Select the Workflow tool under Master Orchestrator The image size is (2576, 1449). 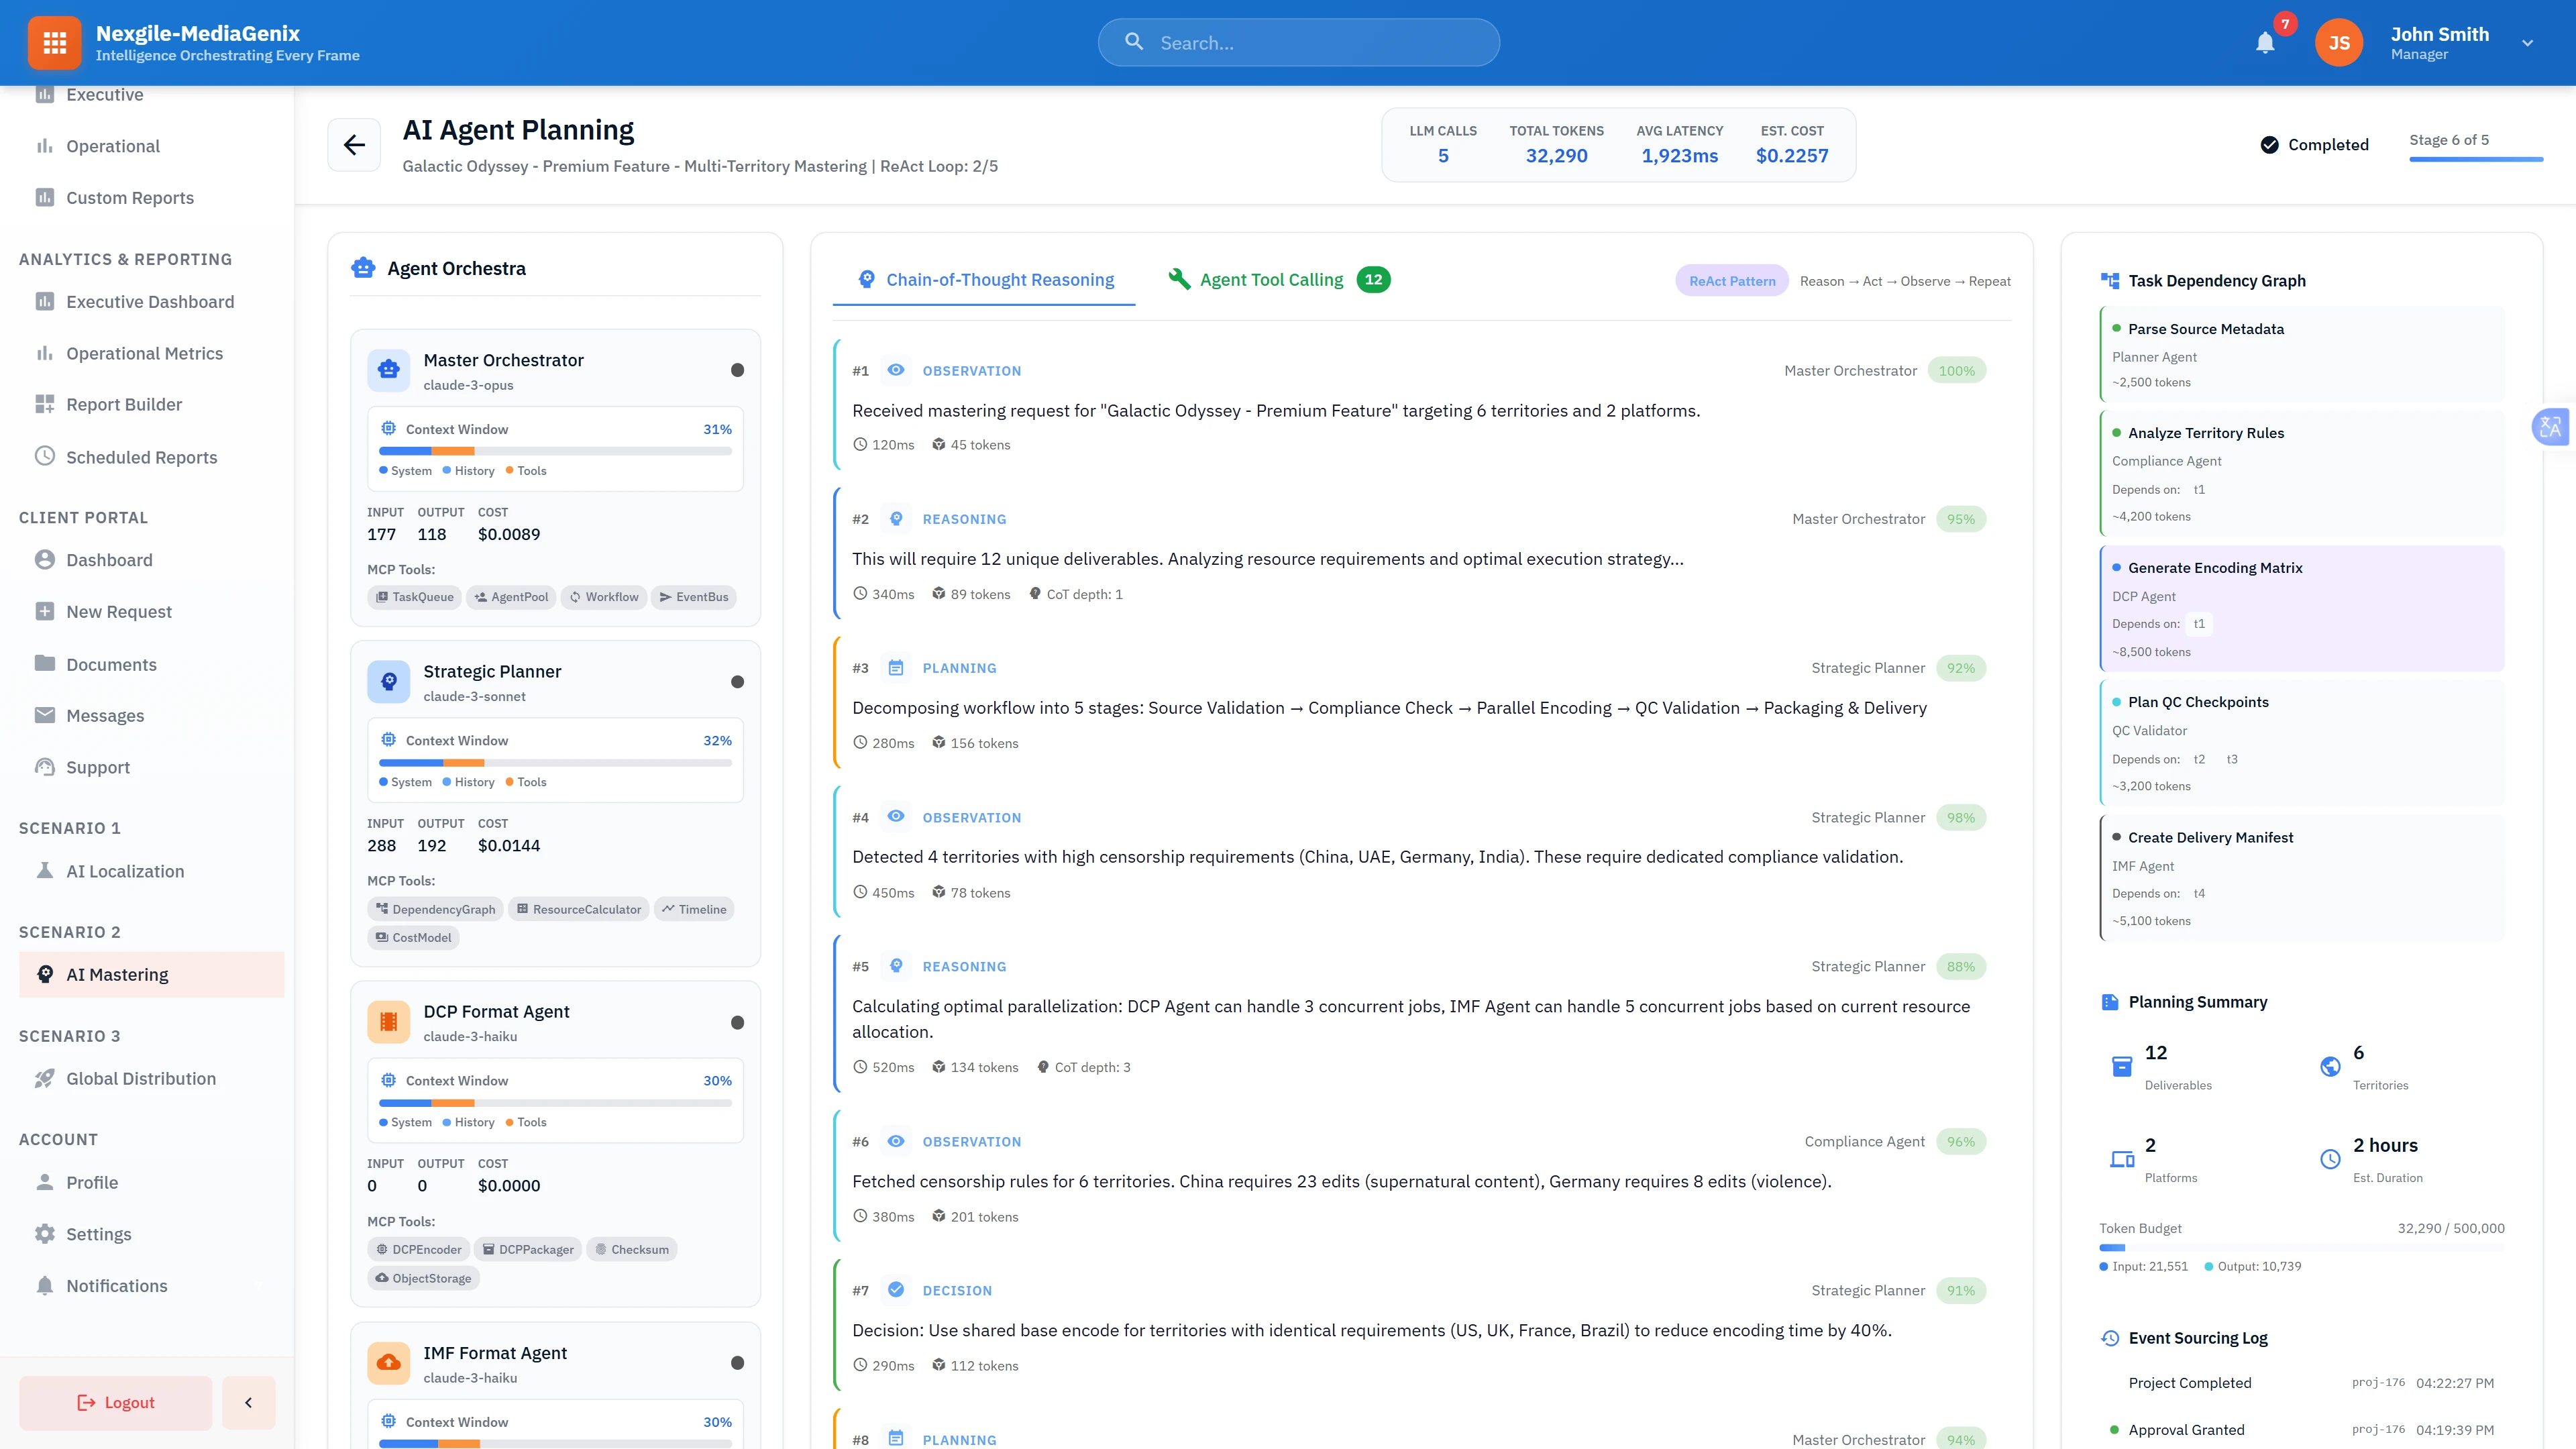coord(604,597)
